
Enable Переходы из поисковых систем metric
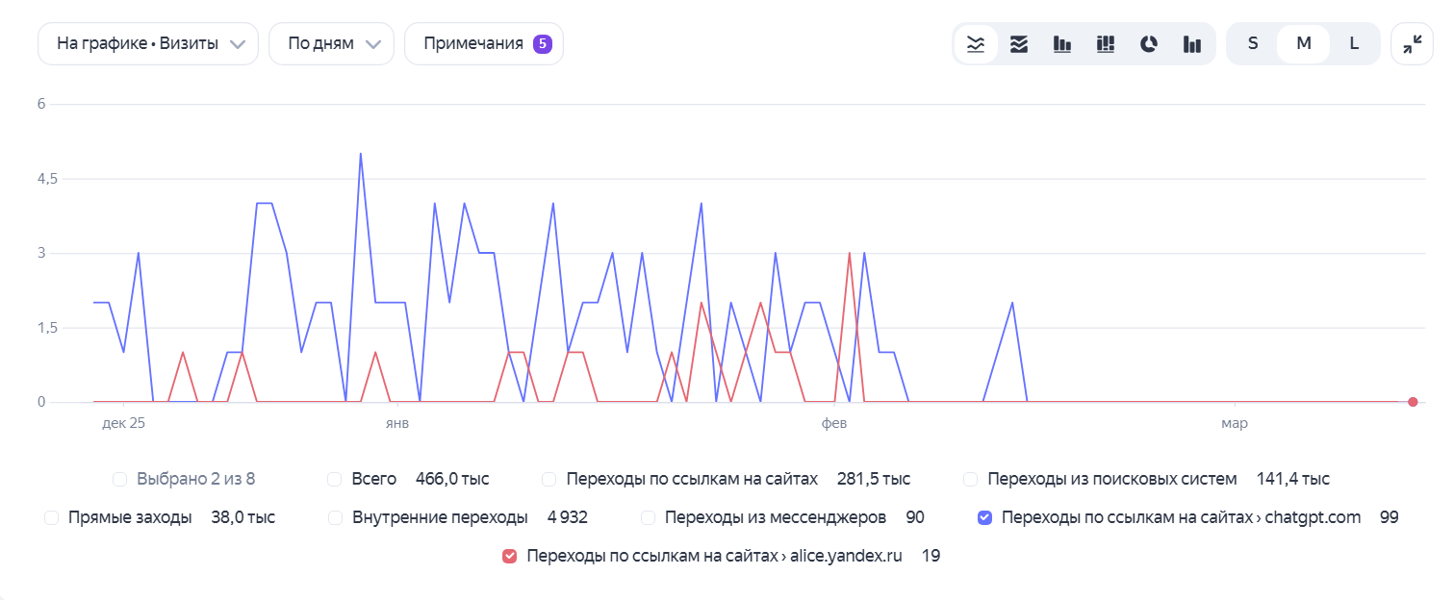(x=971, y=478)
